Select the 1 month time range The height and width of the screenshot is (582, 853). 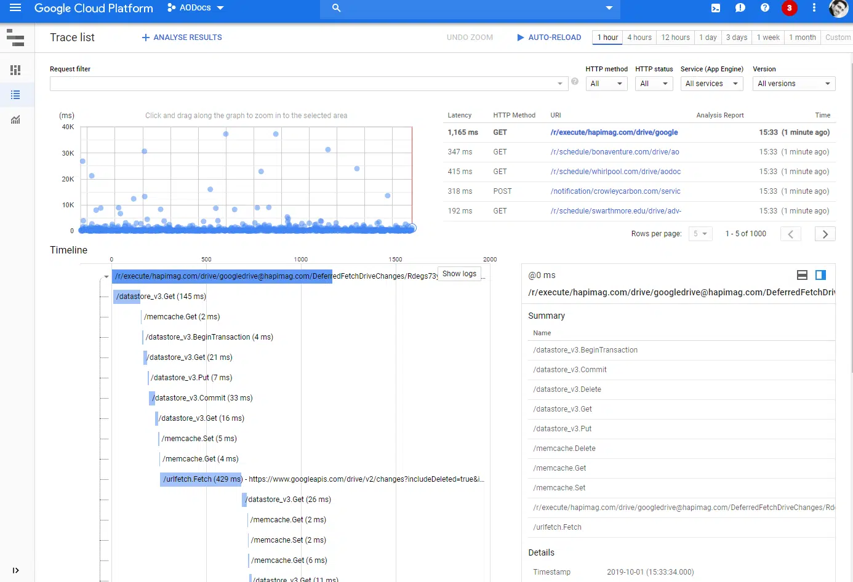pyautogui.click(x=803, y=38)
